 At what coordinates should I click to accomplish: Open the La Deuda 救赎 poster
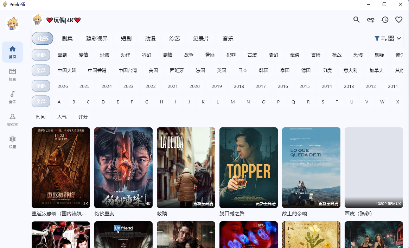click(x=186, y=167)
